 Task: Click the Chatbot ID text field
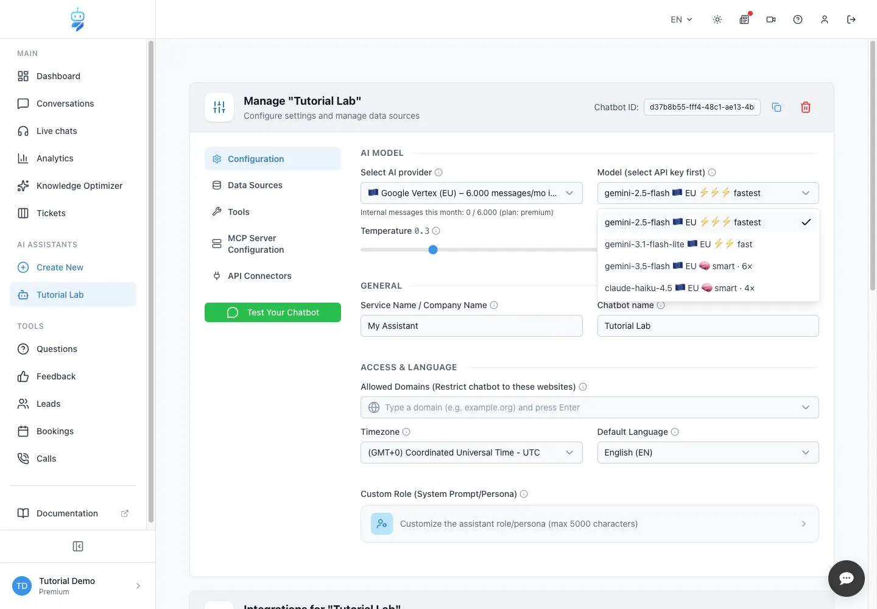click(x=702, y=107)
